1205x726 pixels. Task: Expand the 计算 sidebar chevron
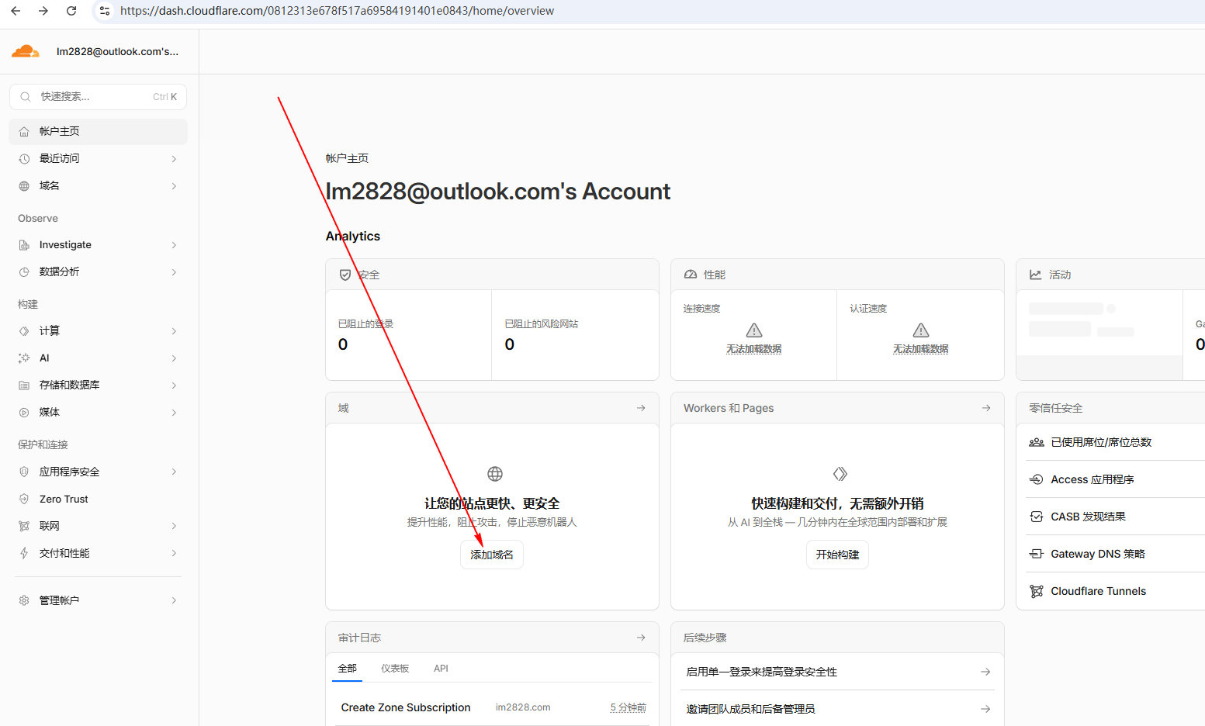pyautogui.click(x=174, y=331)
